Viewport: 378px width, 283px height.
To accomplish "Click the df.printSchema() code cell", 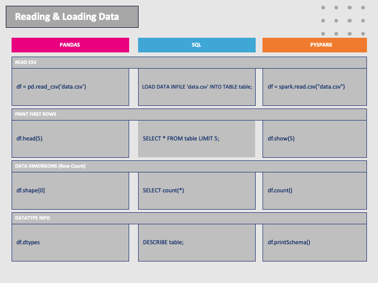I will click(x=314, y=243).
